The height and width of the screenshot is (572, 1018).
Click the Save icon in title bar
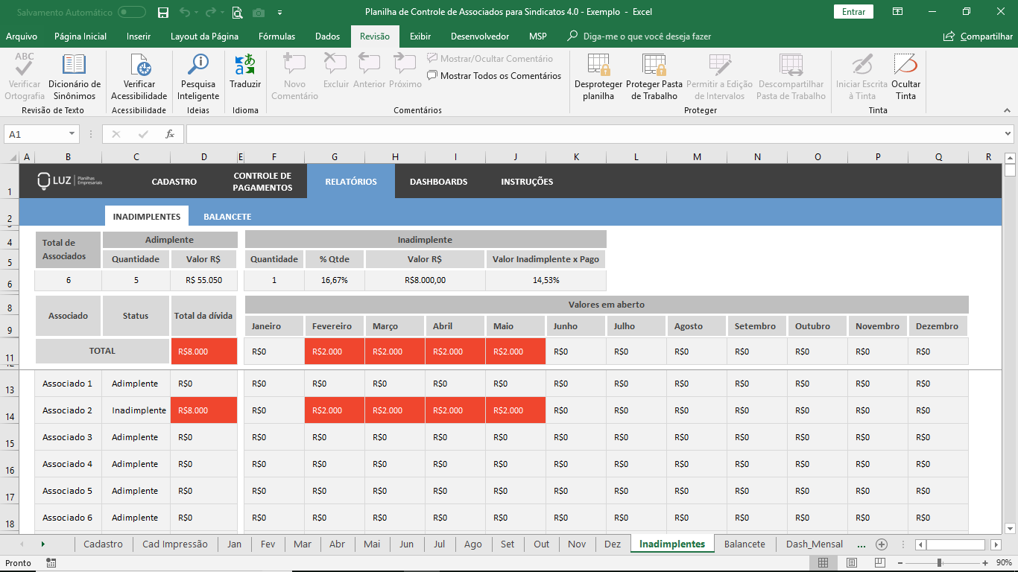click(163, 12)
